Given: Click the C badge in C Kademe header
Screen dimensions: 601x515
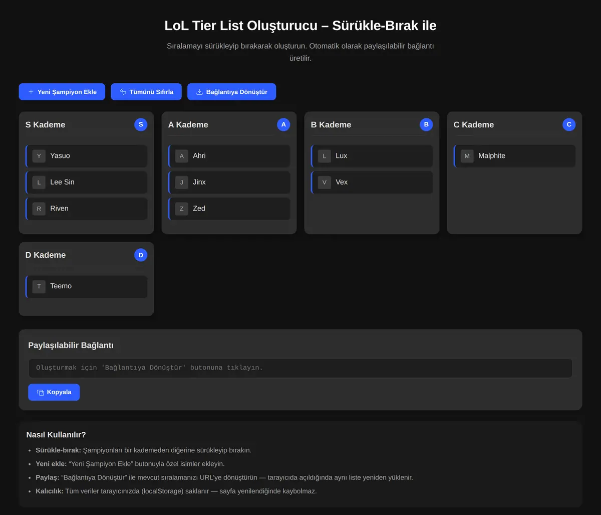Looking at the screenshot, I should tap(569, 124).
